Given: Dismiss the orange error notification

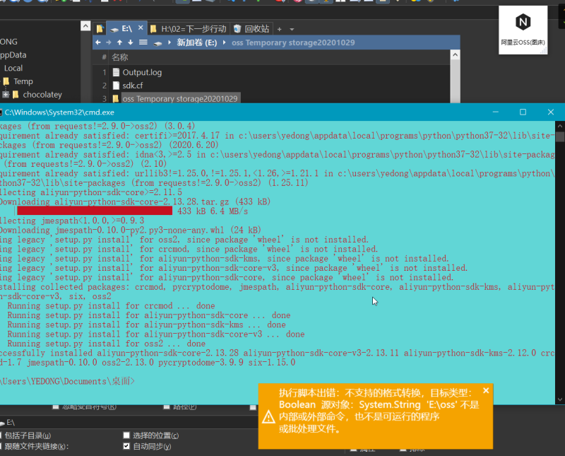Looking at the screenshot, I should [x=486, y=390].
